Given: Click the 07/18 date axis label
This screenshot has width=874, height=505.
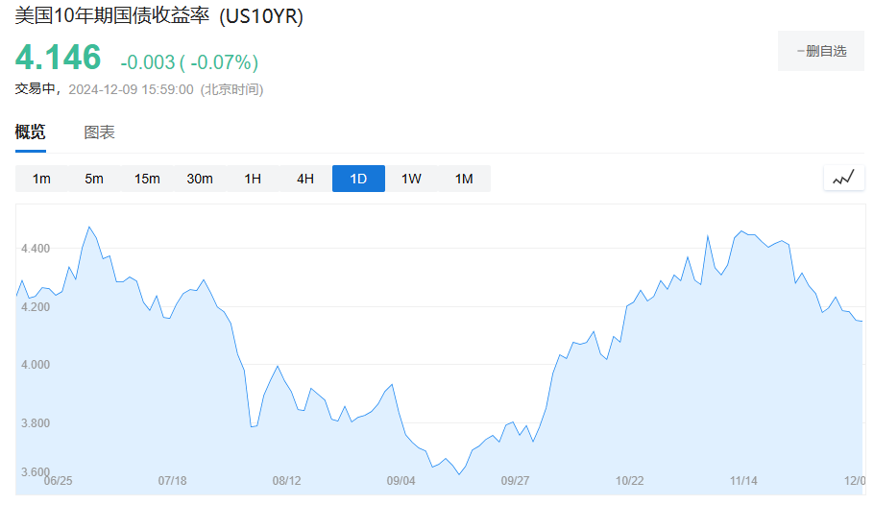Looking at the screenshot, I should click(x=172, y=480).
